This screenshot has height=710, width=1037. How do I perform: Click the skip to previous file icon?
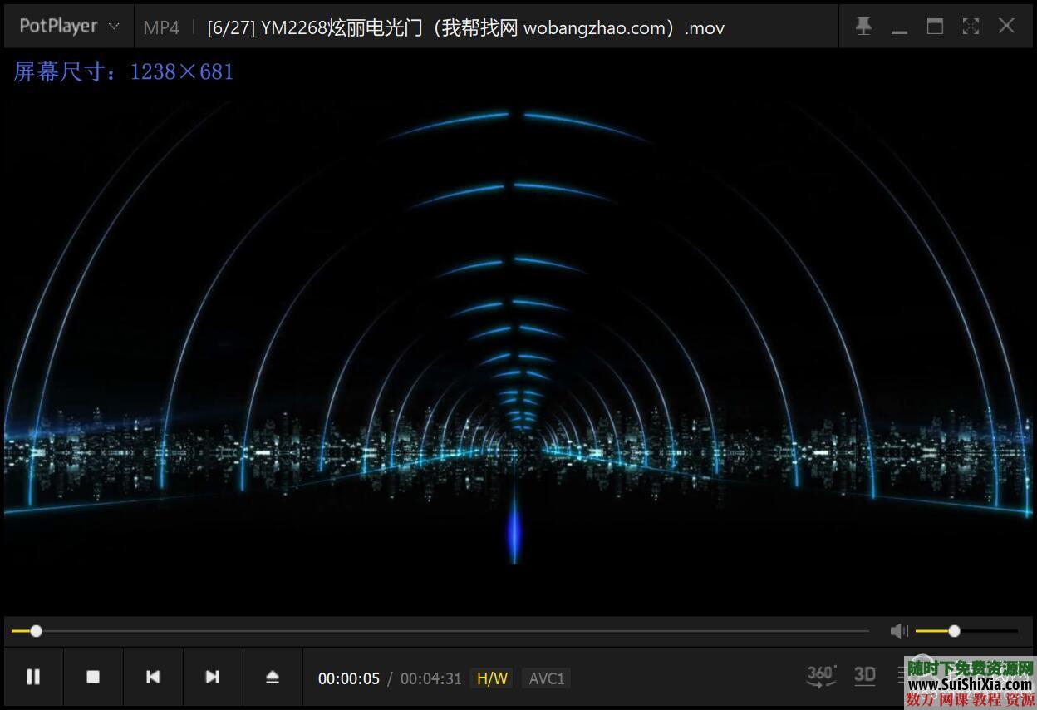coord(153,677)
